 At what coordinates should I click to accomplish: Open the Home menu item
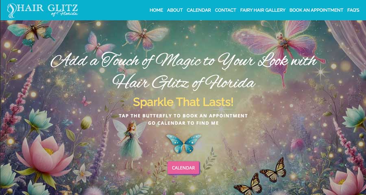tap(156, 10)
